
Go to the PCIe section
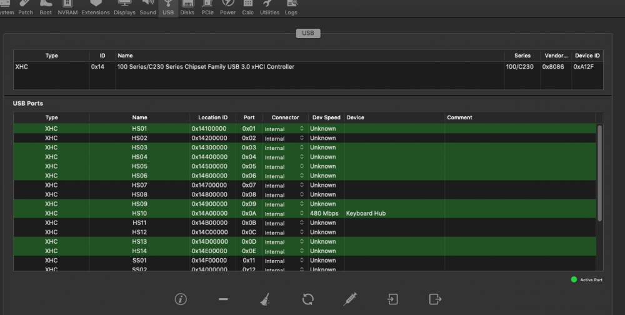[x=207, y=8]
